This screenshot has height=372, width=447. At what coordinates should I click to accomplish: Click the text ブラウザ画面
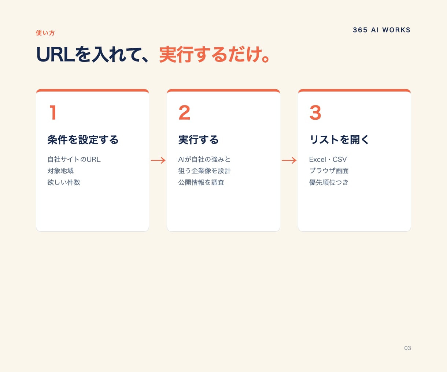pos(329,171)
